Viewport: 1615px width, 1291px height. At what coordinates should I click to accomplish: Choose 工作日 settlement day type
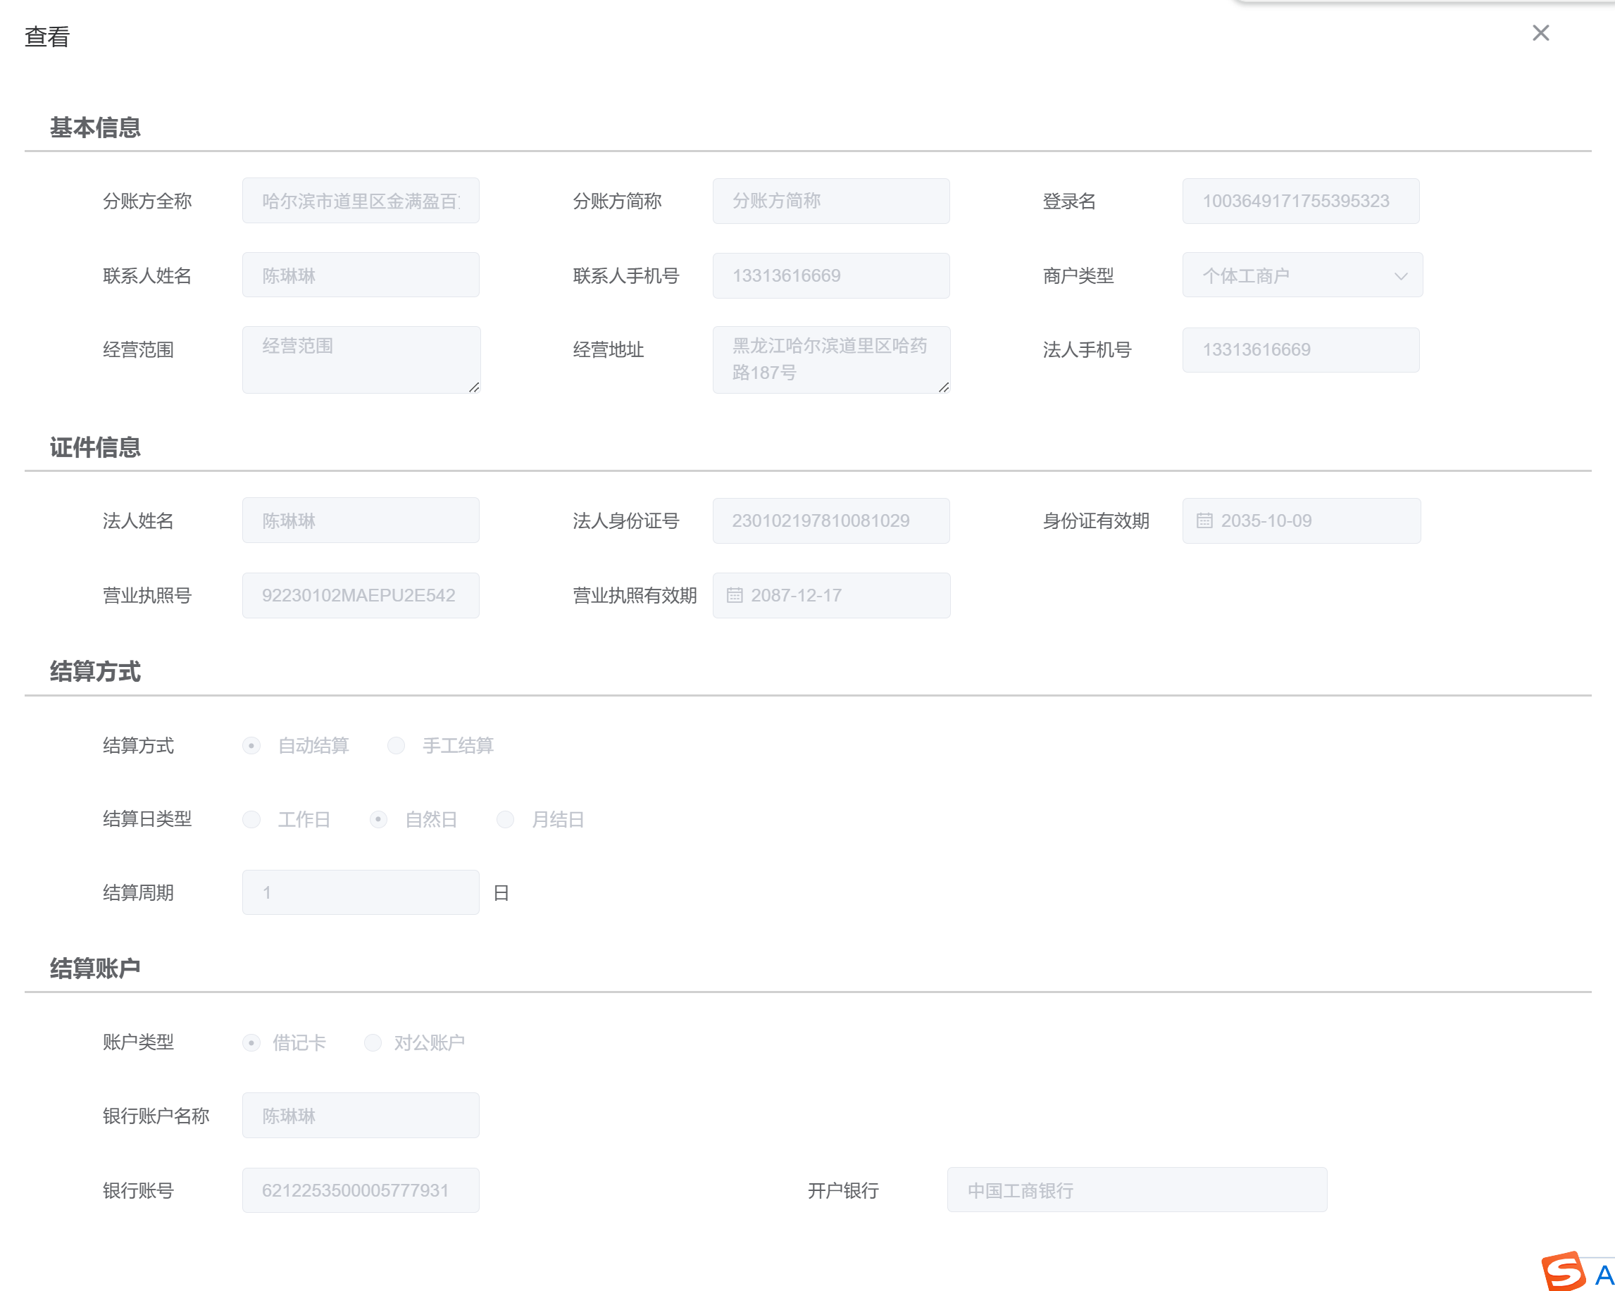tap(251, 819)
